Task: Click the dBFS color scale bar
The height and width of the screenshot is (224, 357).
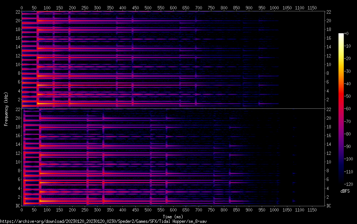Action: point(341,109)
